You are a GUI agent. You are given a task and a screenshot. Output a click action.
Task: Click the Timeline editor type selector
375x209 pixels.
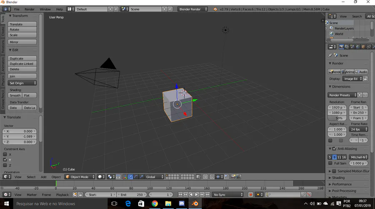7,195
